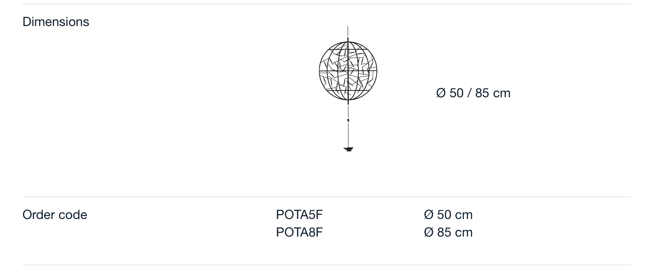Click the "50 cm" size in the POTA5F row

point(455,215)
